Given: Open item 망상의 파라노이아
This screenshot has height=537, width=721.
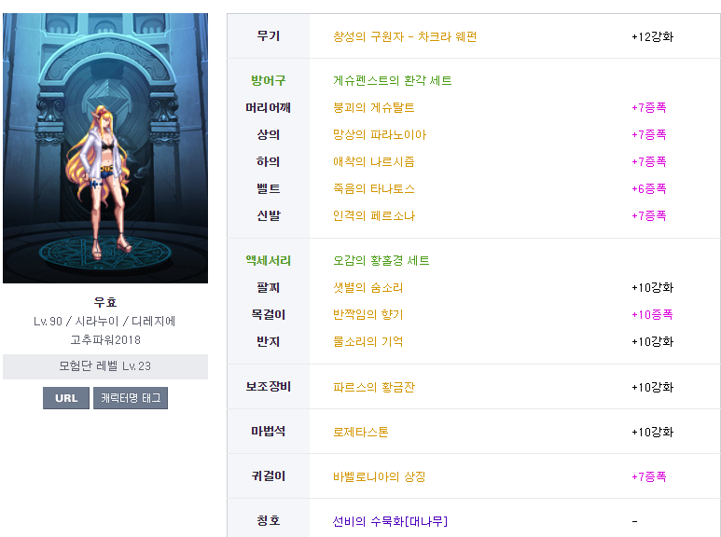Looking at the screenshot, I should coord(380,134).
